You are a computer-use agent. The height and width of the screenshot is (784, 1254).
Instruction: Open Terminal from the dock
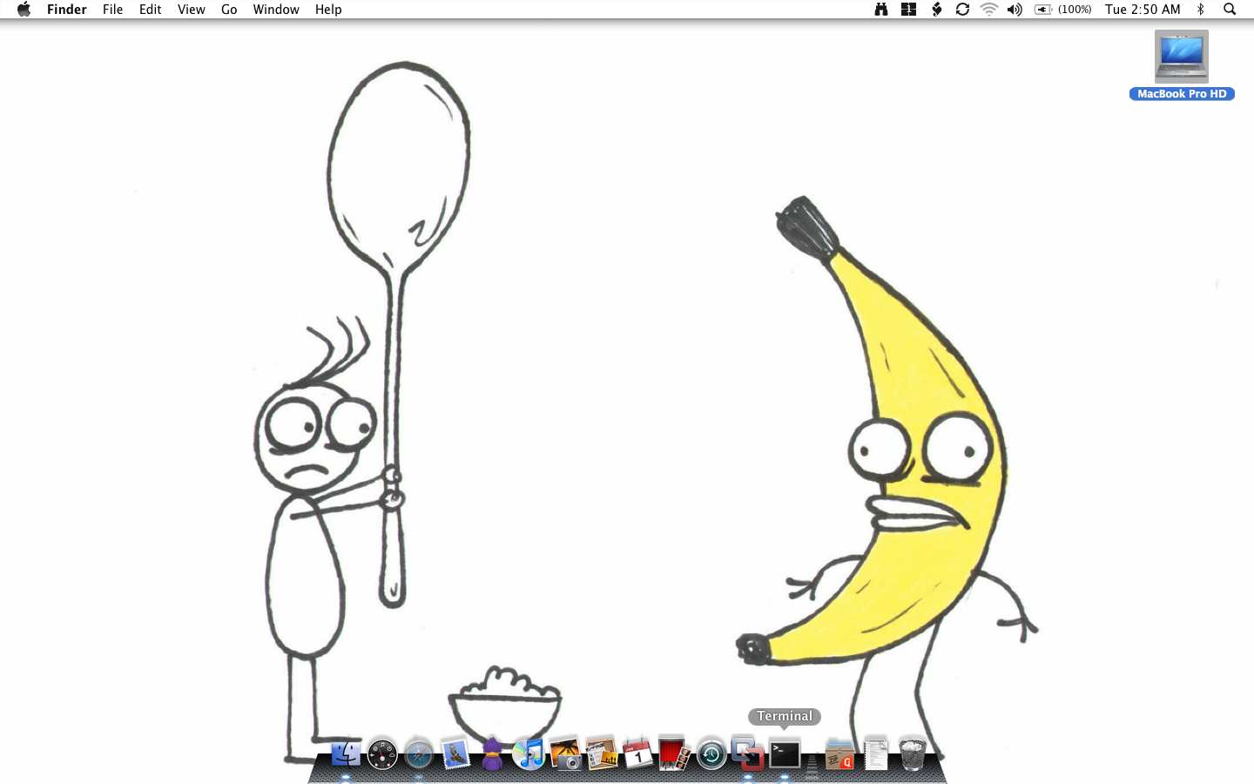(x=785, y=754)
